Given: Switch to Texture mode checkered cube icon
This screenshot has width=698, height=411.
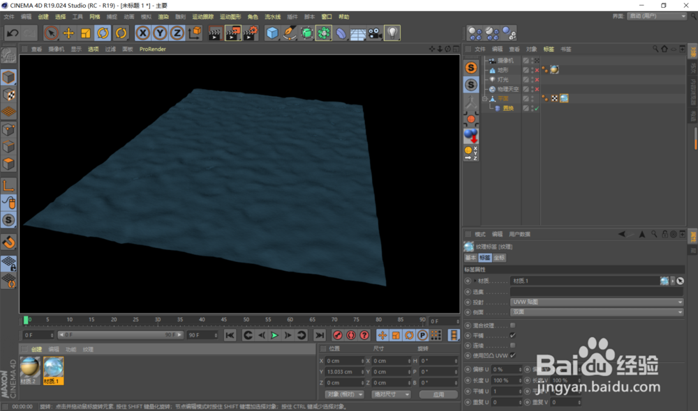Looking at the screenshot, I should click(x=8, y=95).
